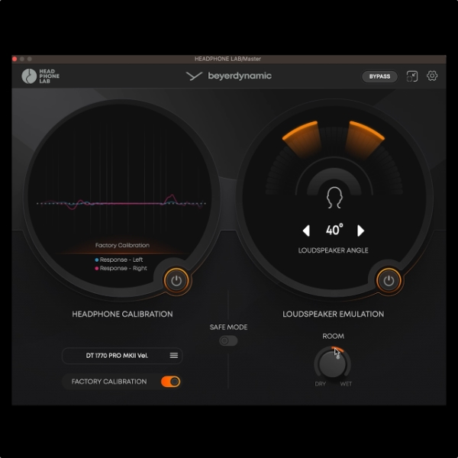This screenshot has height=458, width=458.
Task: Click the Headphone Lab logo icon
Action: 29,76
